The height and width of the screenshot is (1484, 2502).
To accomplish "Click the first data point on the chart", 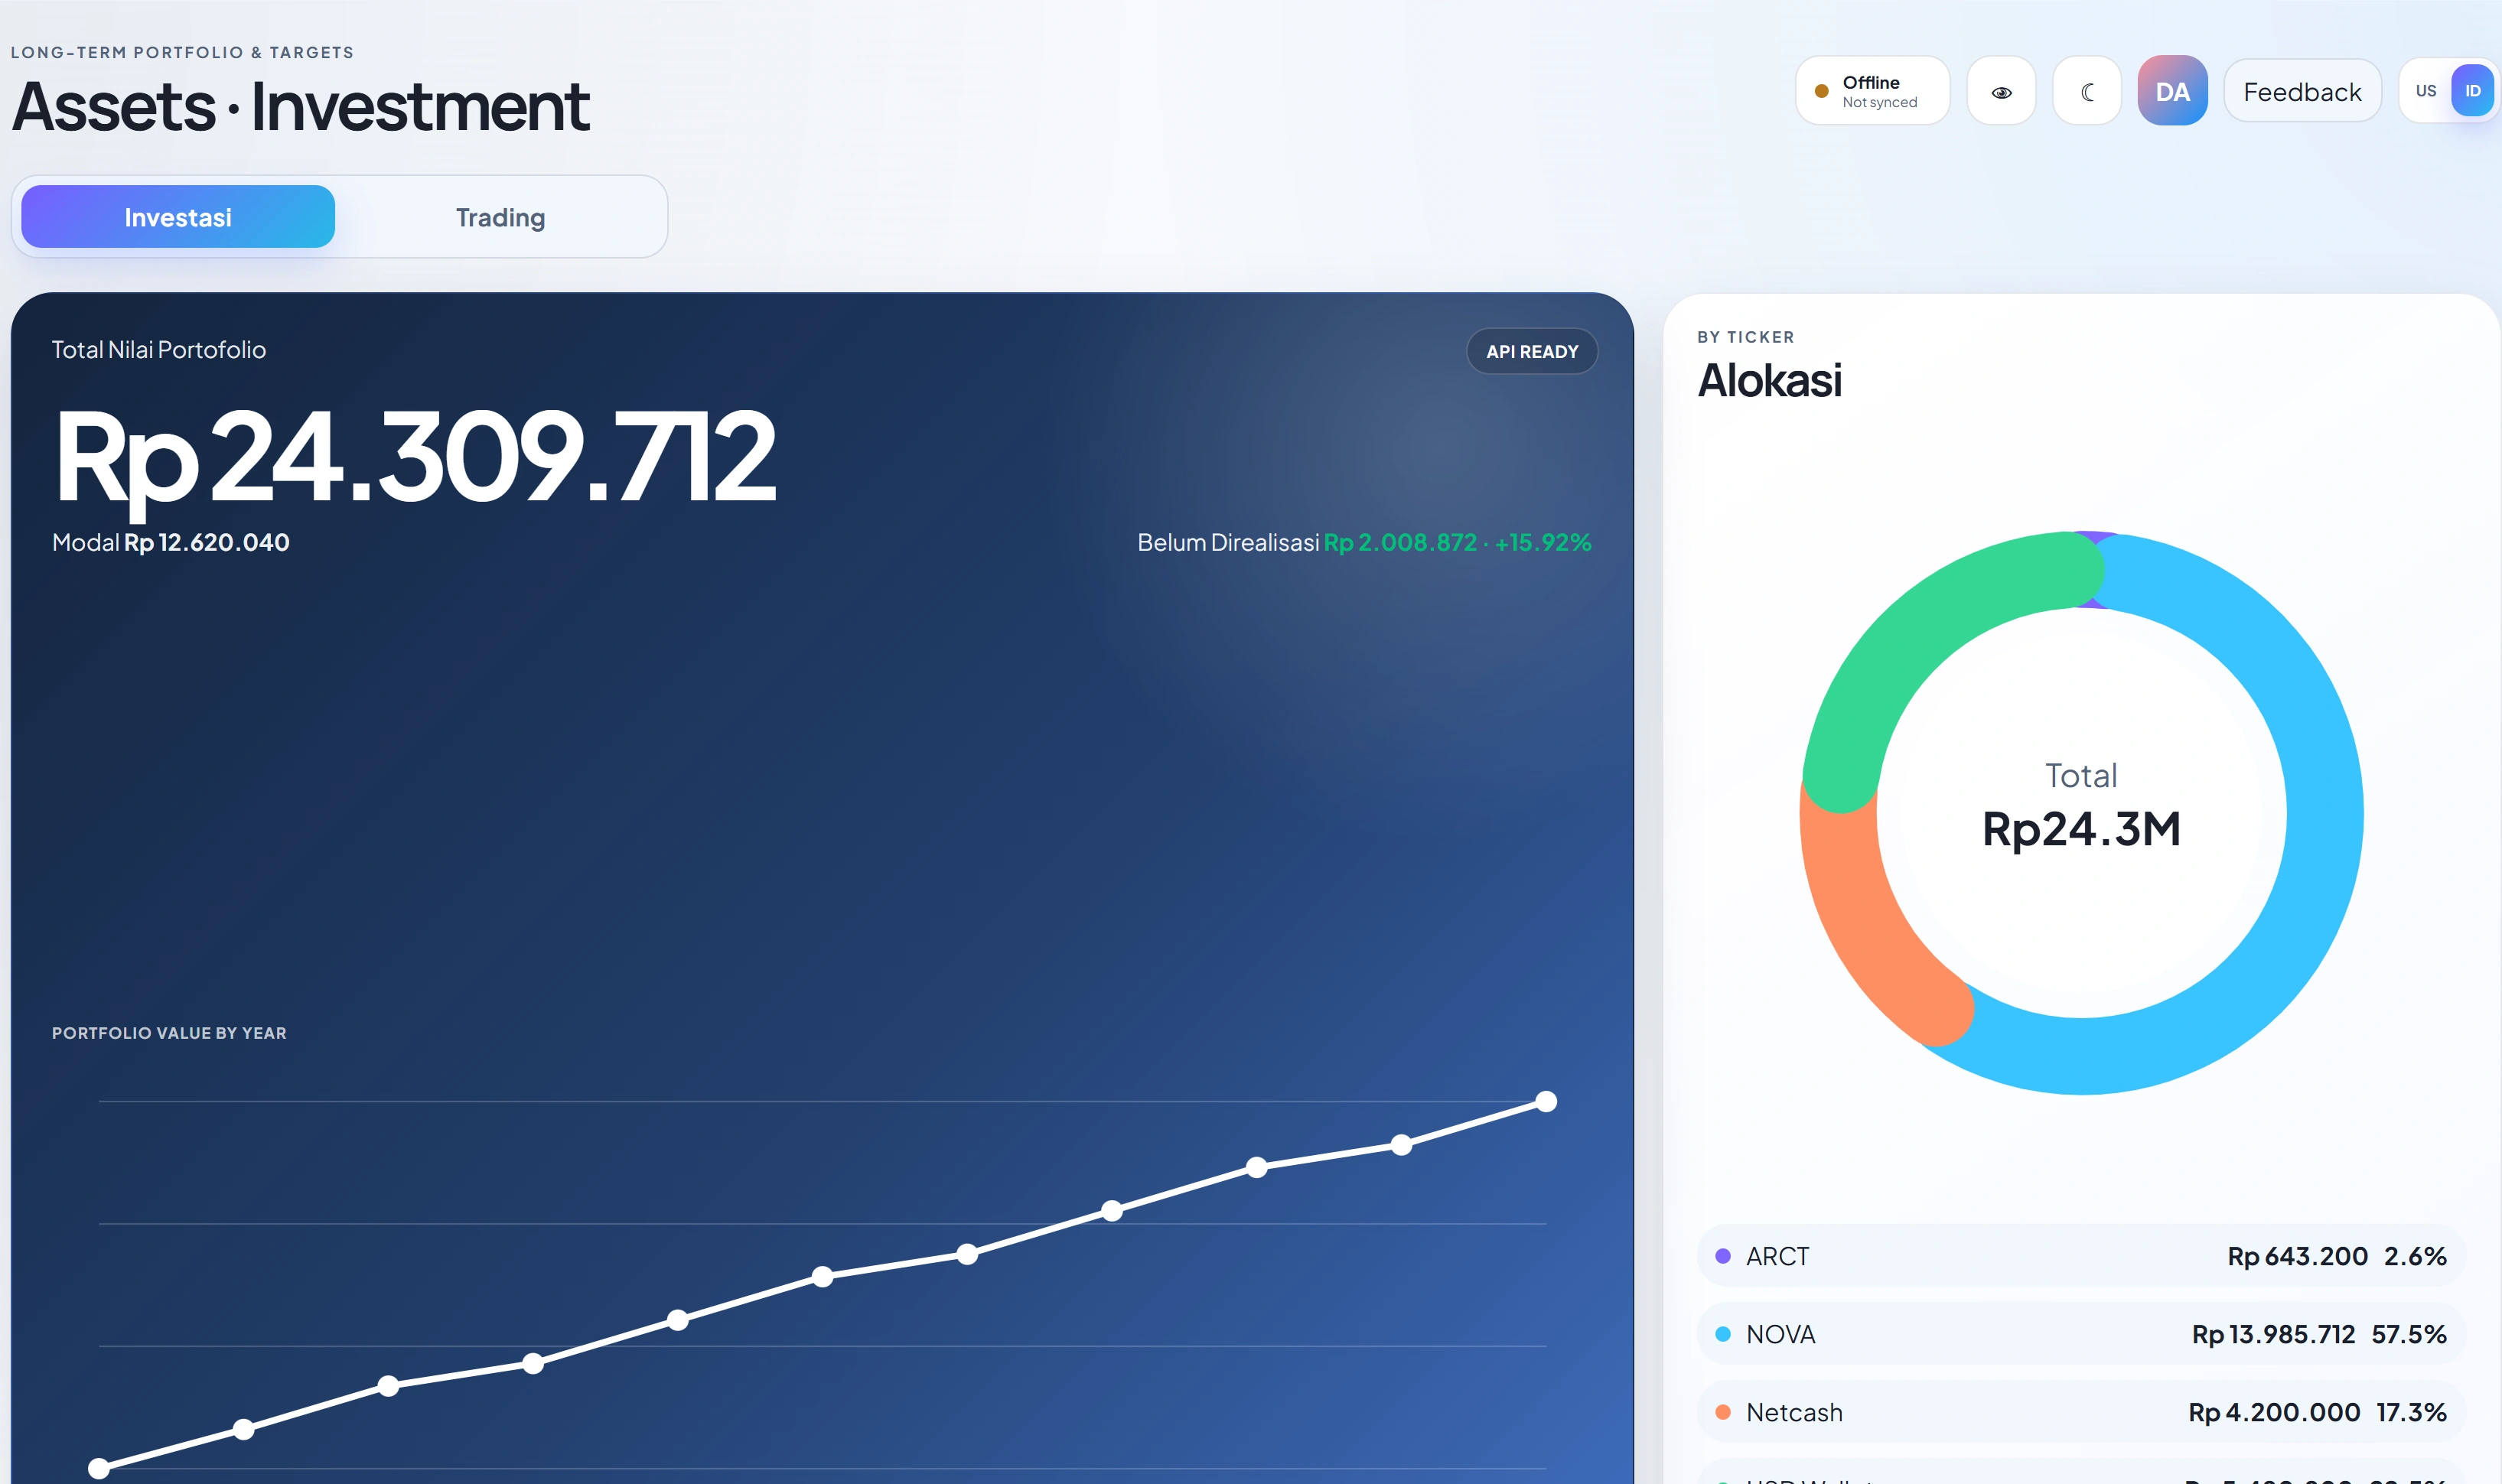I will [99, 1468].
